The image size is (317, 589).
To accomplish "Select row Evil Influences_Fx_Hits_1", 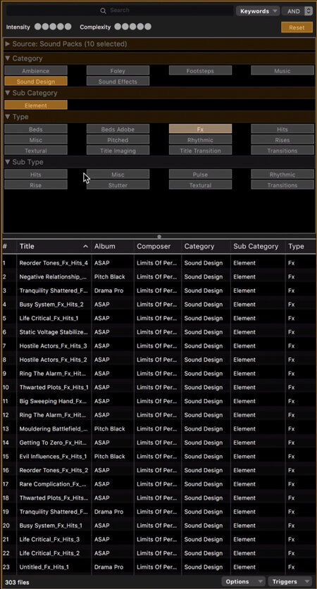I will [158, 457].
